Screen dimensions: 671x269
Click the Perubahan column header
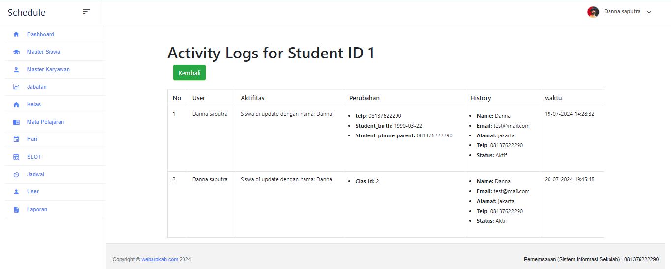[x=364, y=98]
